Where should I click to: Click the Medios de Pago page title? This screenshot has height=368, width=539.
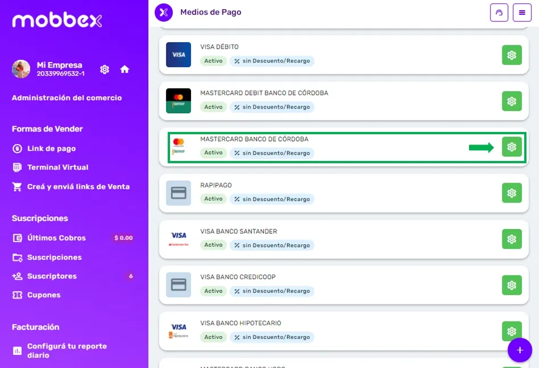point(211,12)
